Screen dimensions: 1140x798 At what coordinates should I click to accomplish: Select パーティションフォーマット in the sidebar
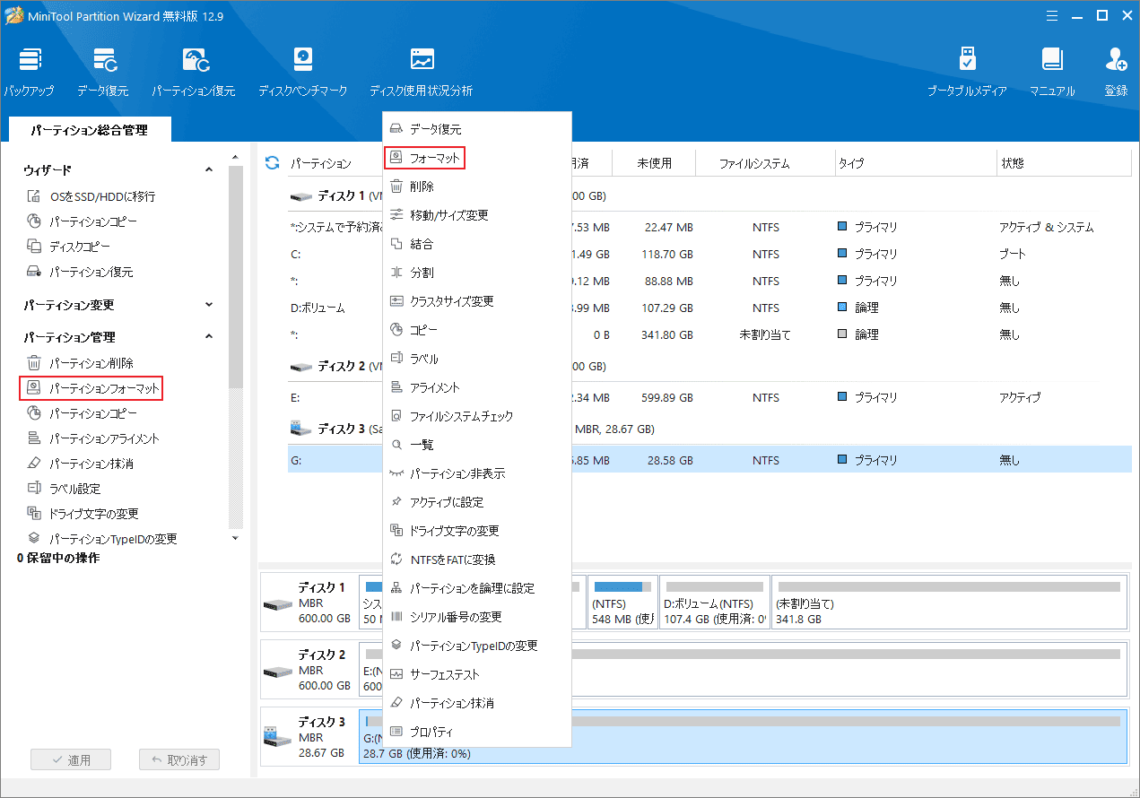pyautogui.click(x=91, y=388)
